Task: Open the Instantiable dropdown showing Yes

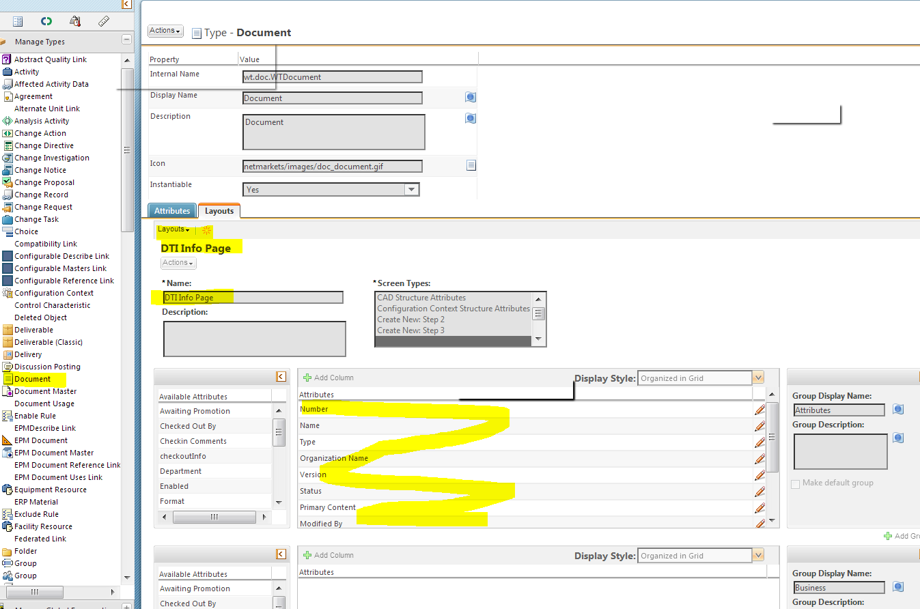Action: (331, 189)
